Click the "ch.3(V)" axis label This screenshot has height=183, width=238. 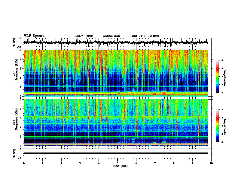pyautogui.click(x=14, y=153)
